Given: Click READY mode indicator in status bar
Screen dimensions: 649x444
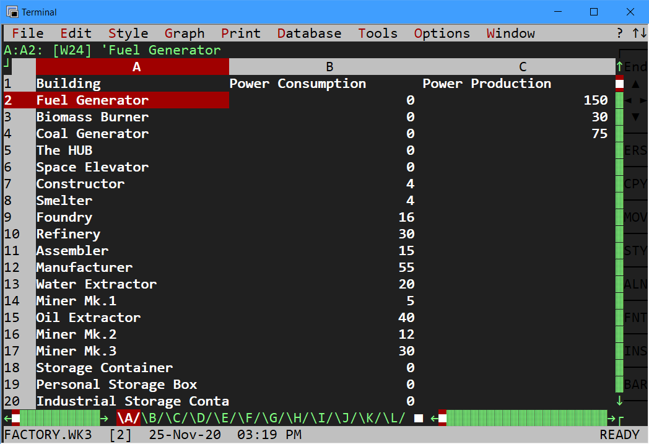Looking at the screenshot, I should coord(620,435).
